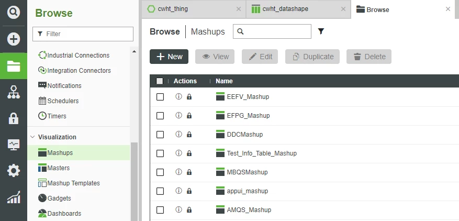Check the MBQSMashup row checkbox
The width and height of the screenshot is (459, 221).
click(x=160, y=172)
